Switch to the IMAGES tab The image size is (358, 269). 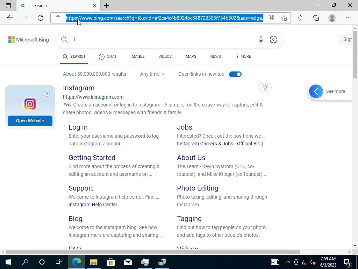(137, 56)
